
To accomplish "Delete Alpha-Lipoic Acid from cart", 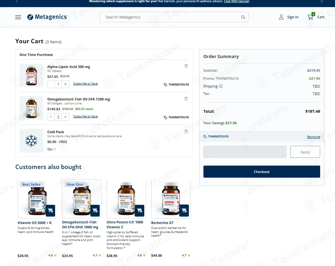I will point(186,66).
